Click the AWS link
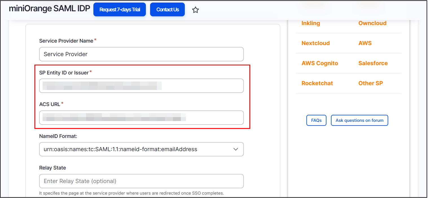Viewport: 428px width, 198px height. coord(365,43)
